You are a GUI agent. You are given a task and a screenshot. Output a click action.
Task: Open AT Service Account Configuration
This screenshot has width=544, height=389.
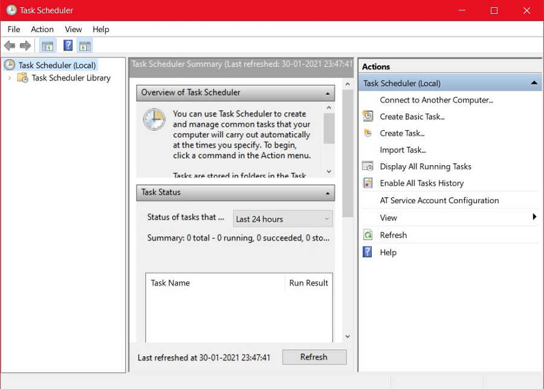click(x=439, y=200)
